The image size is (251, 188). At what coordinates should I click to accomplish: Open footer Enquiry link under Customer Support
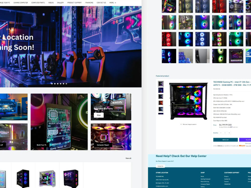tap(226, 176)
